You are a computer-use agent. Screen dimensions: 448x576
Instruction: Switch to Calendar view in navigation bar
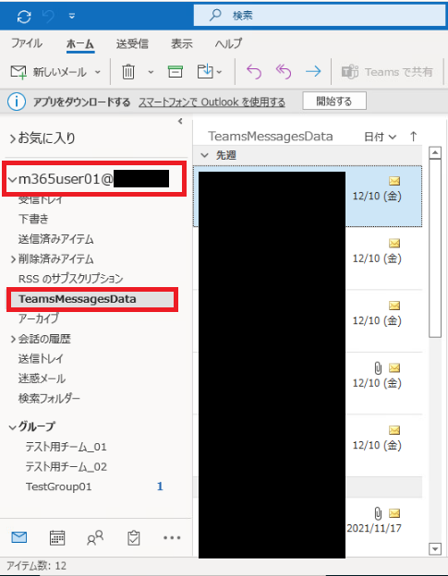[x=57, y=538]
